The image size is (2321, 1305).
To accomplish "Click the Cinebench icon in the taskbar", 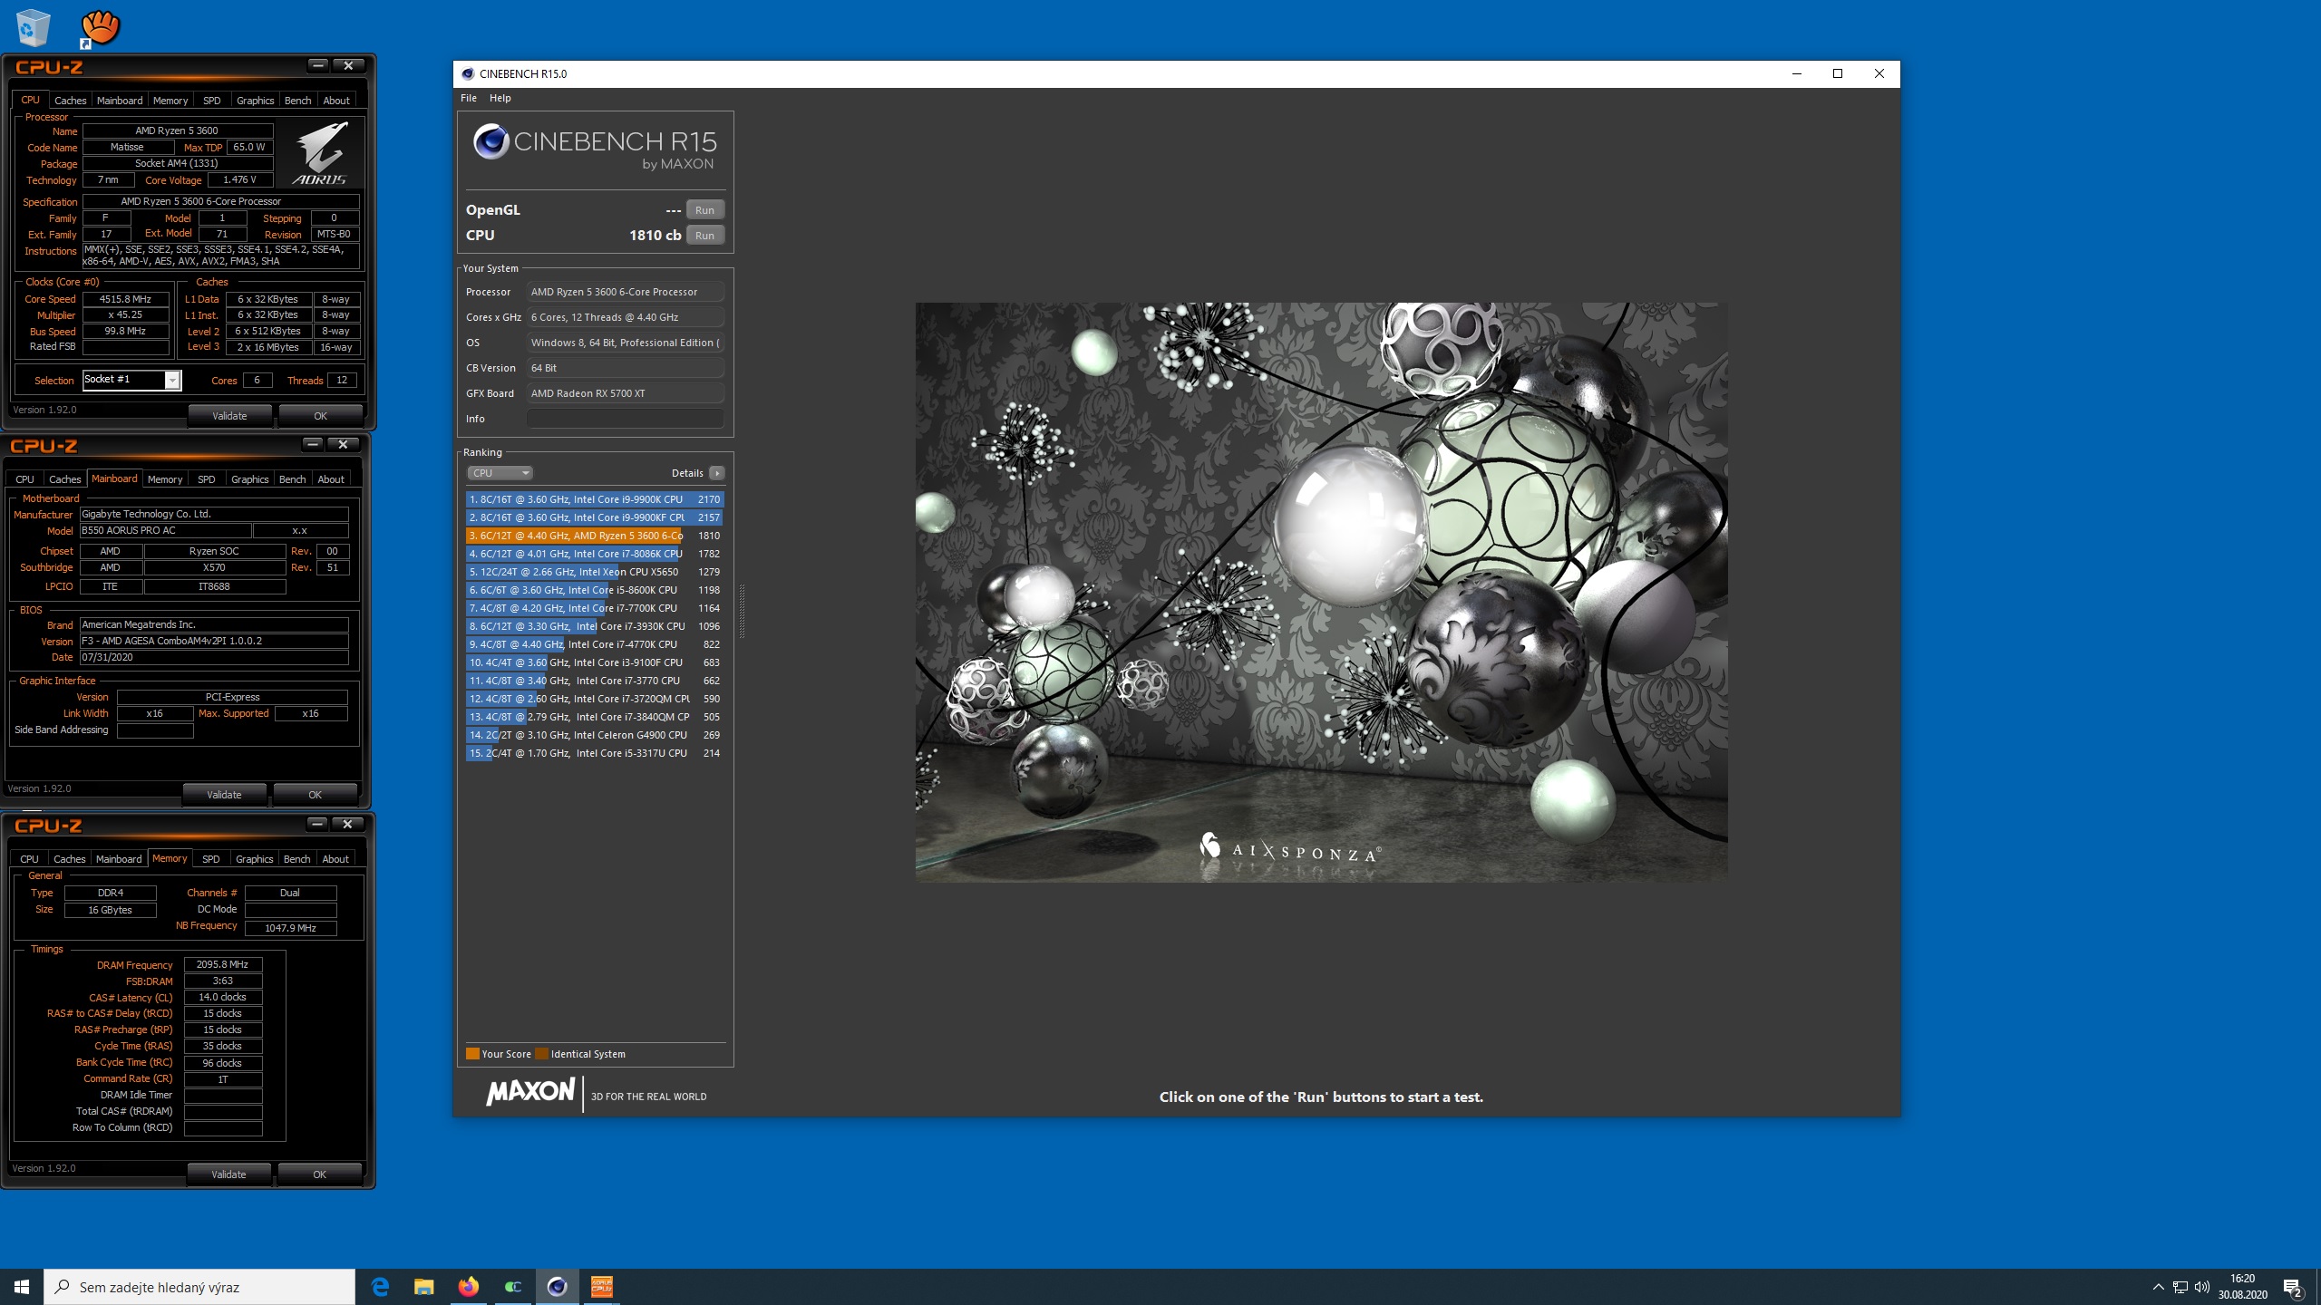I will (x=557, y=1286).
